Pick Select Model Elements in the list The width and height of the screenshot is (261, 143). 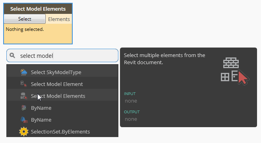click(62, 96)
